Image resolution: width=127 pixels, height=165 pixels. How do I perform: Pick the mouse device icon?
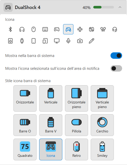click(x=33, y=29)
